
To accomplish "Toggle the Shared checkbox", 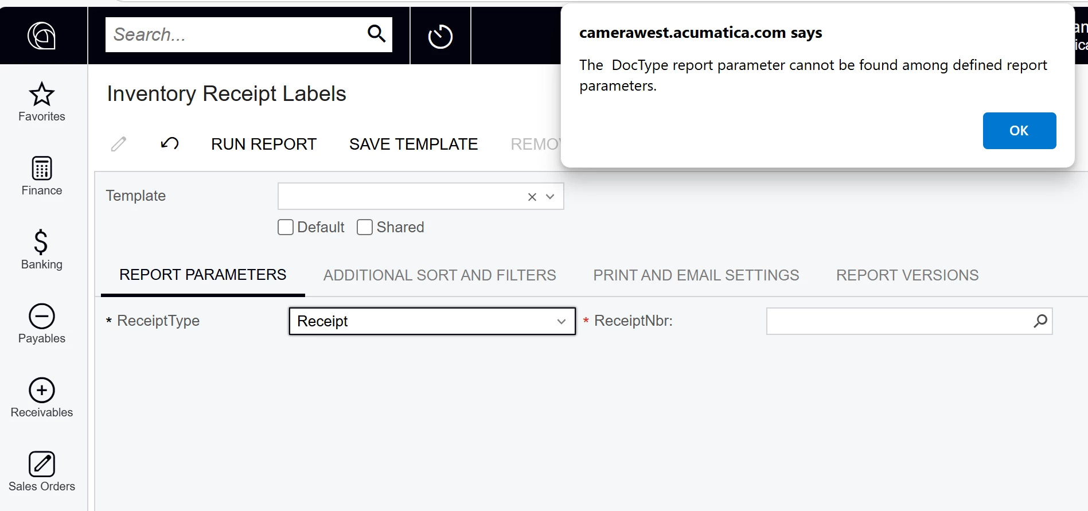I will click(x=365, y=227).
